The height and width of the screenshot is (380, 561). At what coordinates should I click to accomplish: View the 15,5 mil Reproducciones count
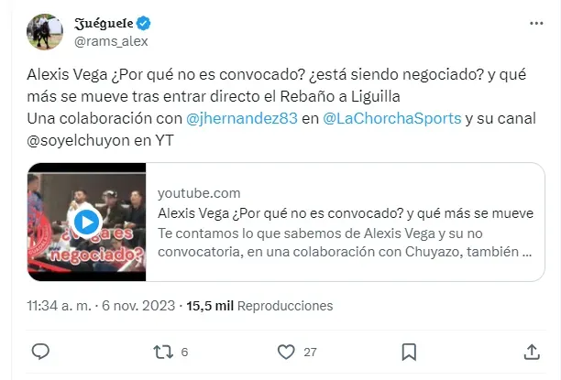pyautogui.click(x=259, y=306)
